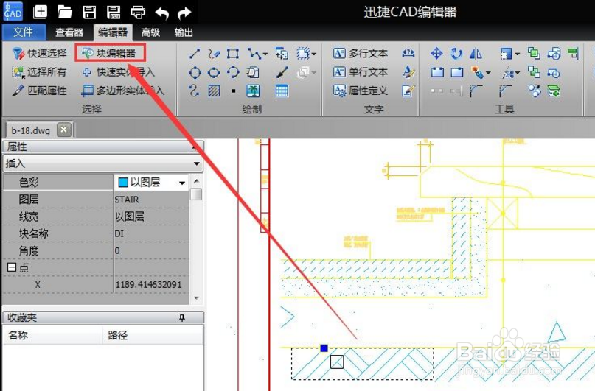Click Attribute Definition (属性定义)
This screenshot has height=391, width=595.
(361, 91)
